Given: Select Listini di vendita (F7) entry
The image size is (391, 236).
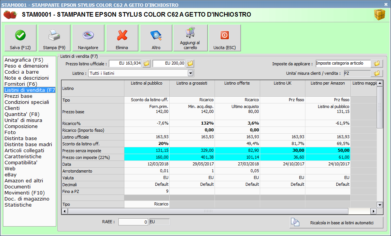Looking at the screenshot, I should tap(30, 90).
